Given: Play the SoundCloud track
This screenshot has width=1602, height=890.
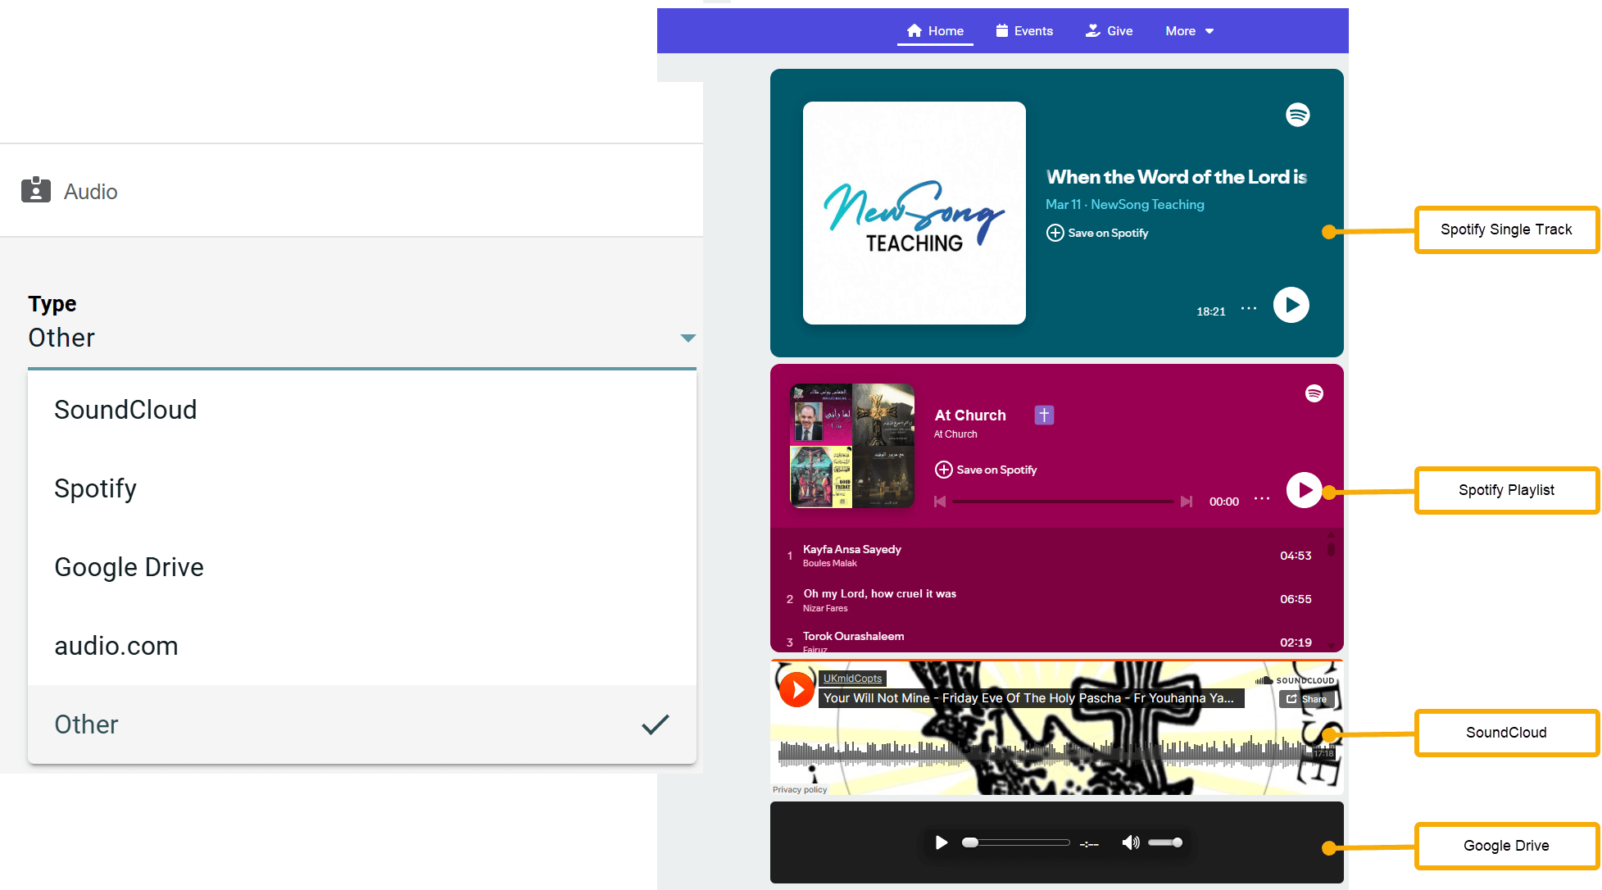Looking at the screenshot, I should 796,689.
